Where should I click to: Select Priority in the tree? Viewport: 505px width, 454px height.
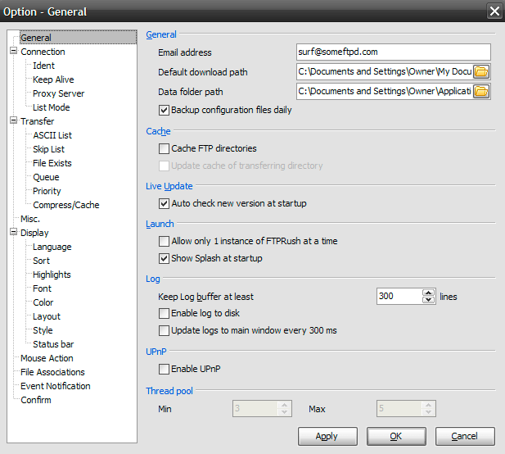pos(47,191)
